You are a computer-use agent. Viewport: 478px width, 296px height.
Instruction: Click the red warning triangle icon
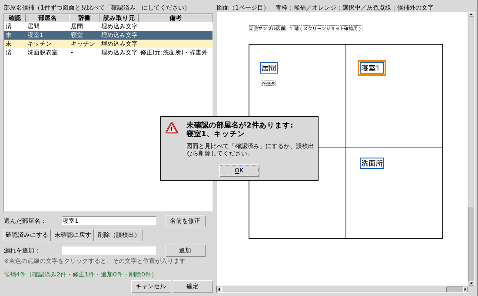[x=172, y=128]
